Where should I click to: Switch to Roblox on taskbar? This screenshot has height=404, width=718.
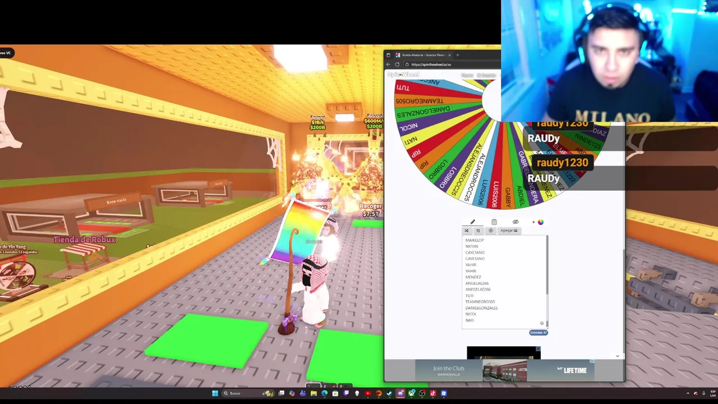(444, 393)
